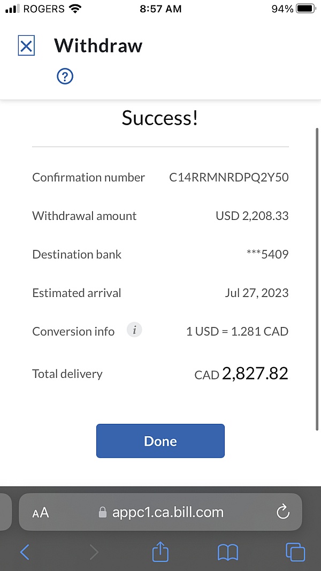Image resolution: width=321 pixels, height=571 pixels.
Task: Open Safari bookmarks book icon
Action: [228, 552]
